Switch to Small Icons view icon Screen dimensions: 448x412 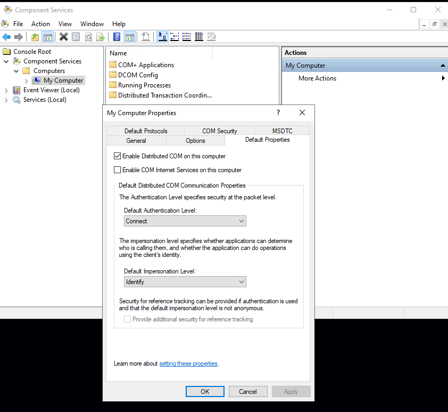tap(175, 37)
